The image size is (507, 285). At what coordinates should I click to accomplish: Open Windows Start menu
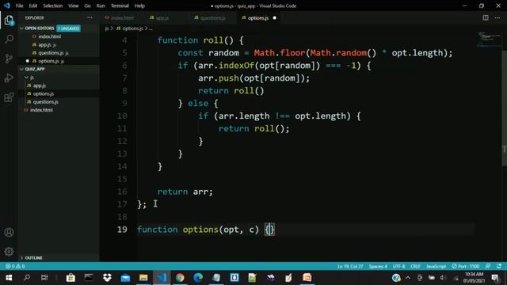[9, 278]
